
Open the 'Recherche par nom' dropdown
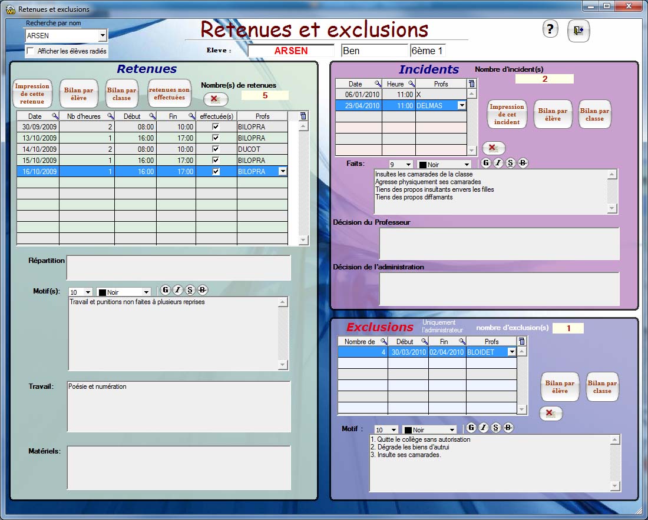[x=103, y=36]
